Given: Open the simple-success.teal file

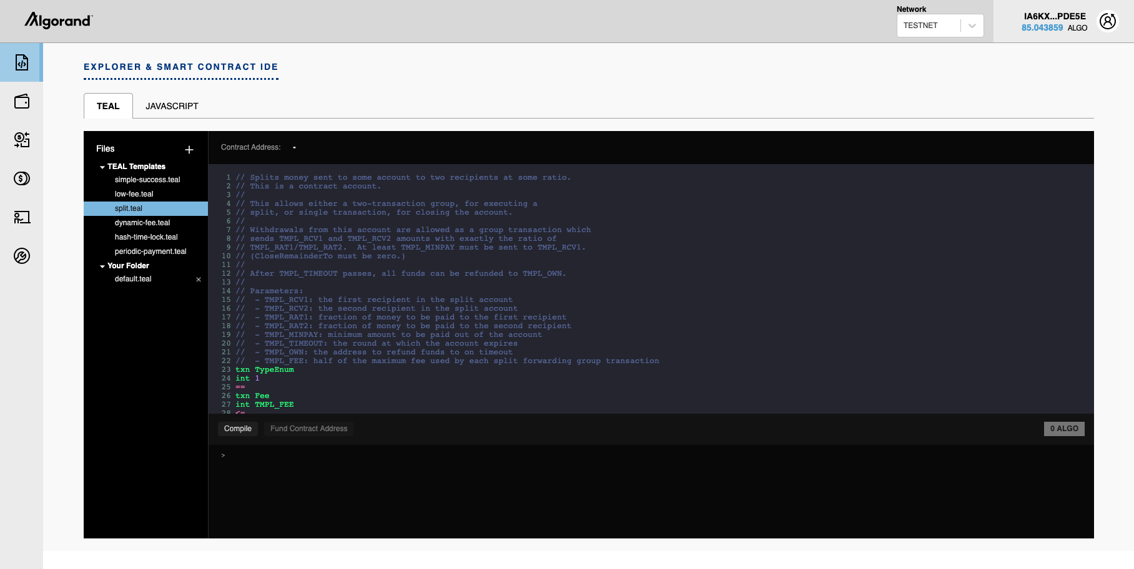Looking at the screenshot, I should [147, 180].
